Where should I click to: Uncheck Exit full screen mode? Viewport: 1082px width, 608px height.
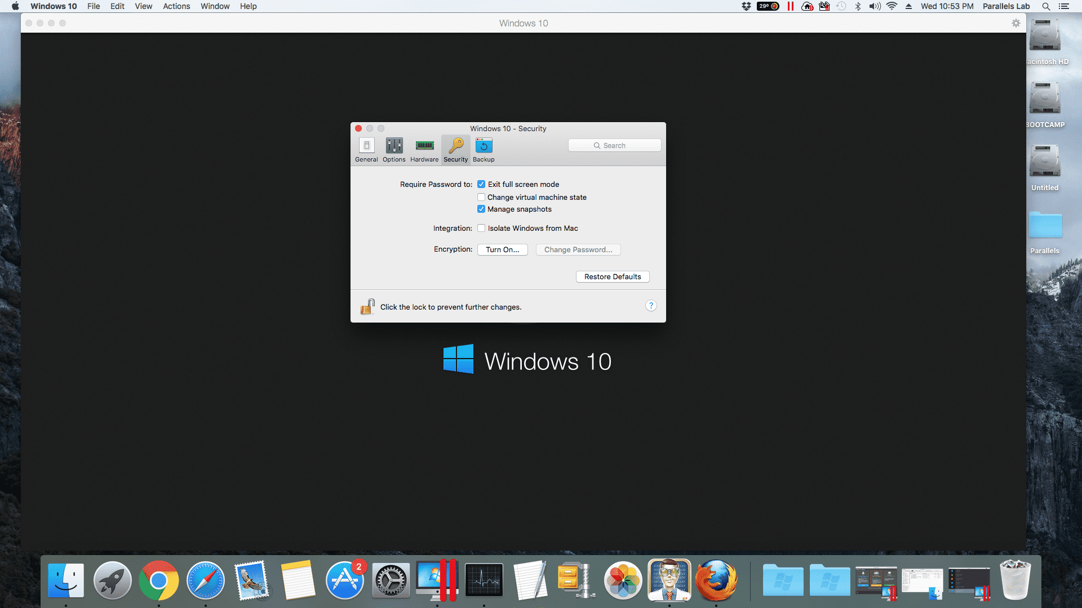tap(481, 184)
